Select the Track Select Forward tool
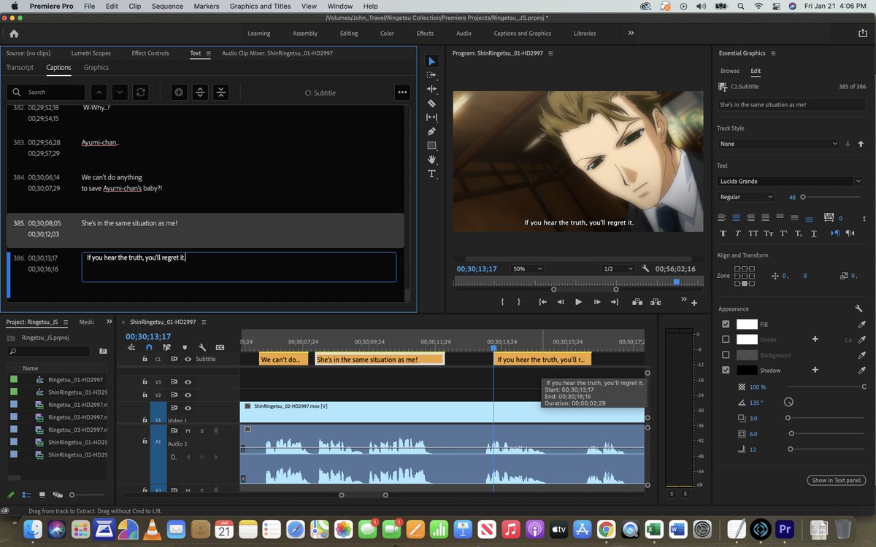 [x=431, y=75]
